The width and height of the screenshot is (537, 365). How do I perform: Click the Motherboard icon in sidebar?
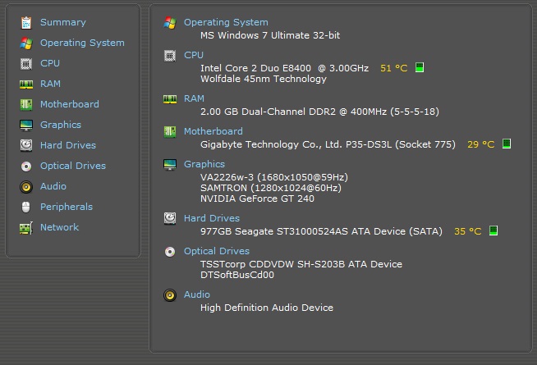tap(26, 104)
